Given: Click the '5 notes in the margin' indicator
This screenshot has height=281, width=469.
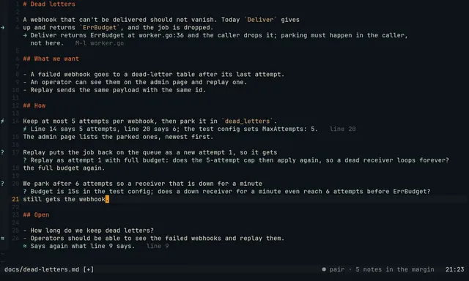Looking at the screenshot, I should click(395, 269).
